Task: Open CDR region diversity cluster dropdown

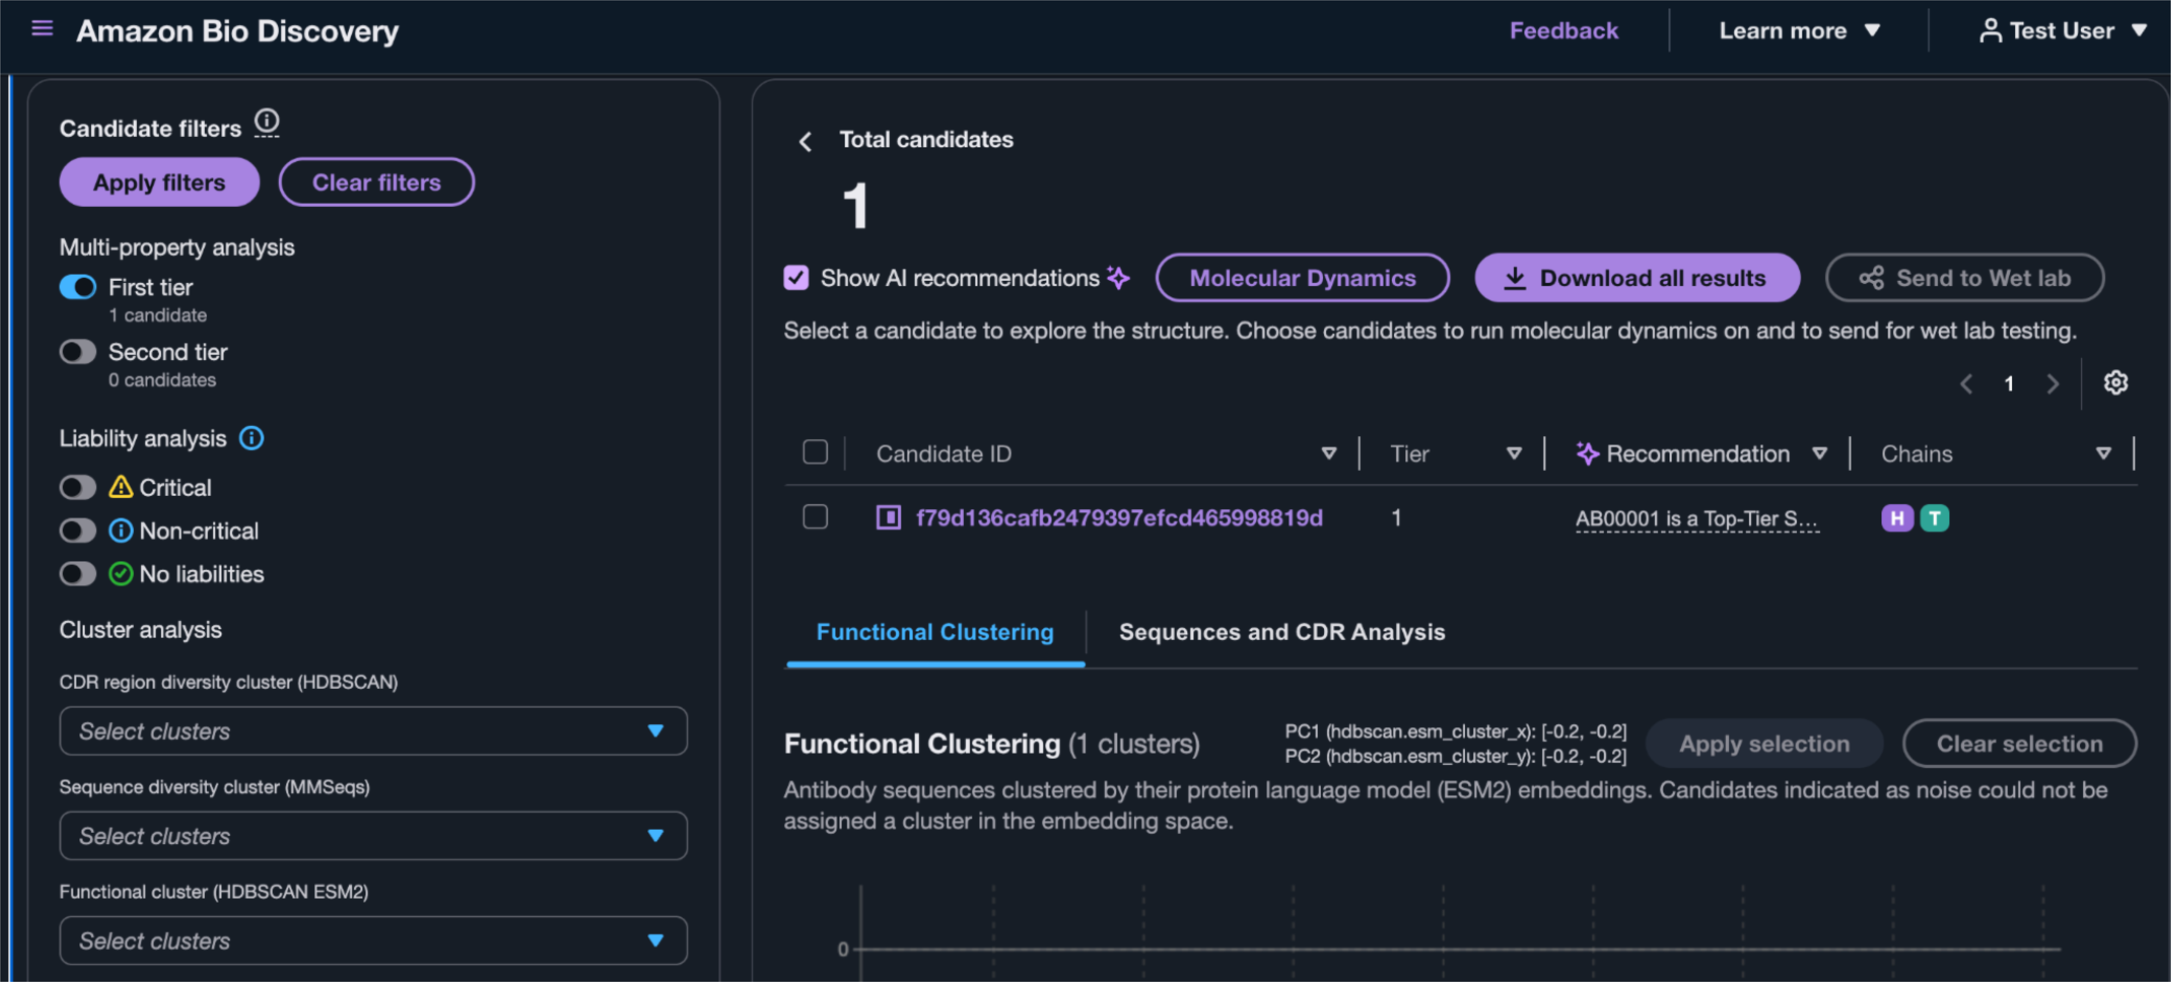Action: [x=373, y=731]
